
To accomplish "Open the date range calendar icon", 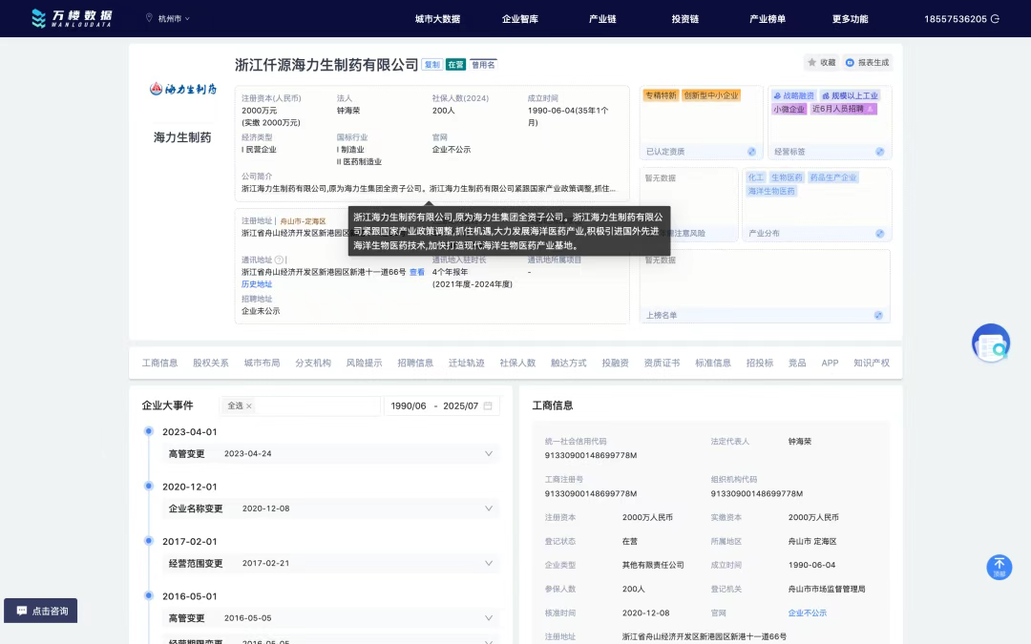I will 488,406.
